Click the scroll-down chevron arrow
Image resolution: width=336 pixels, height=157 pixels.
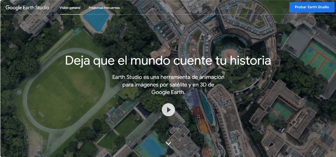click(x=168, y=144)
